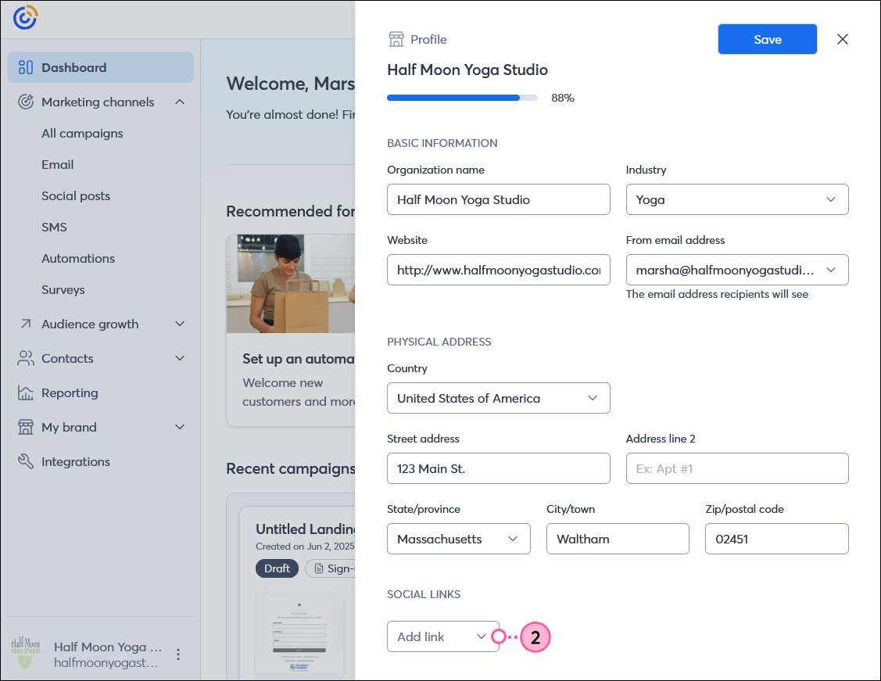
Task: Click the Sign-up campaign type tag
Action: click(x=331, y=568)
